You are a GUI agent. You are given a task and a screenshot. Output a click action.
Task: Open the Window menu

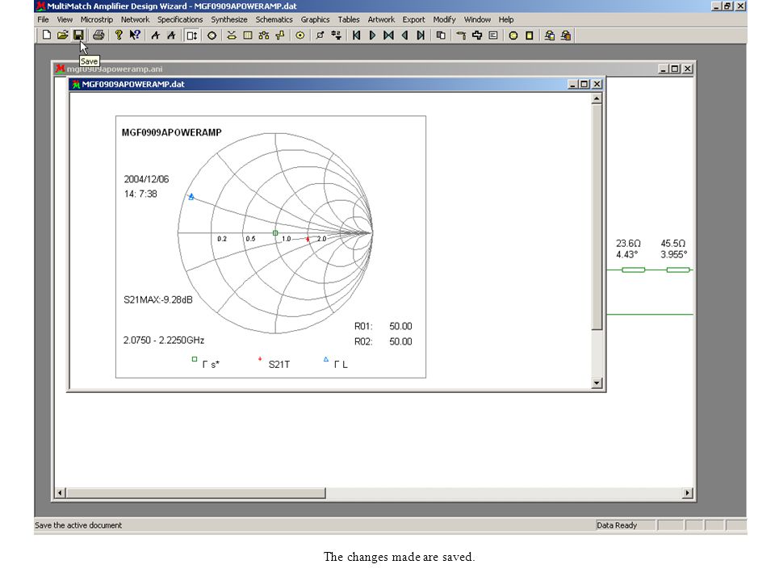(477, 19)
